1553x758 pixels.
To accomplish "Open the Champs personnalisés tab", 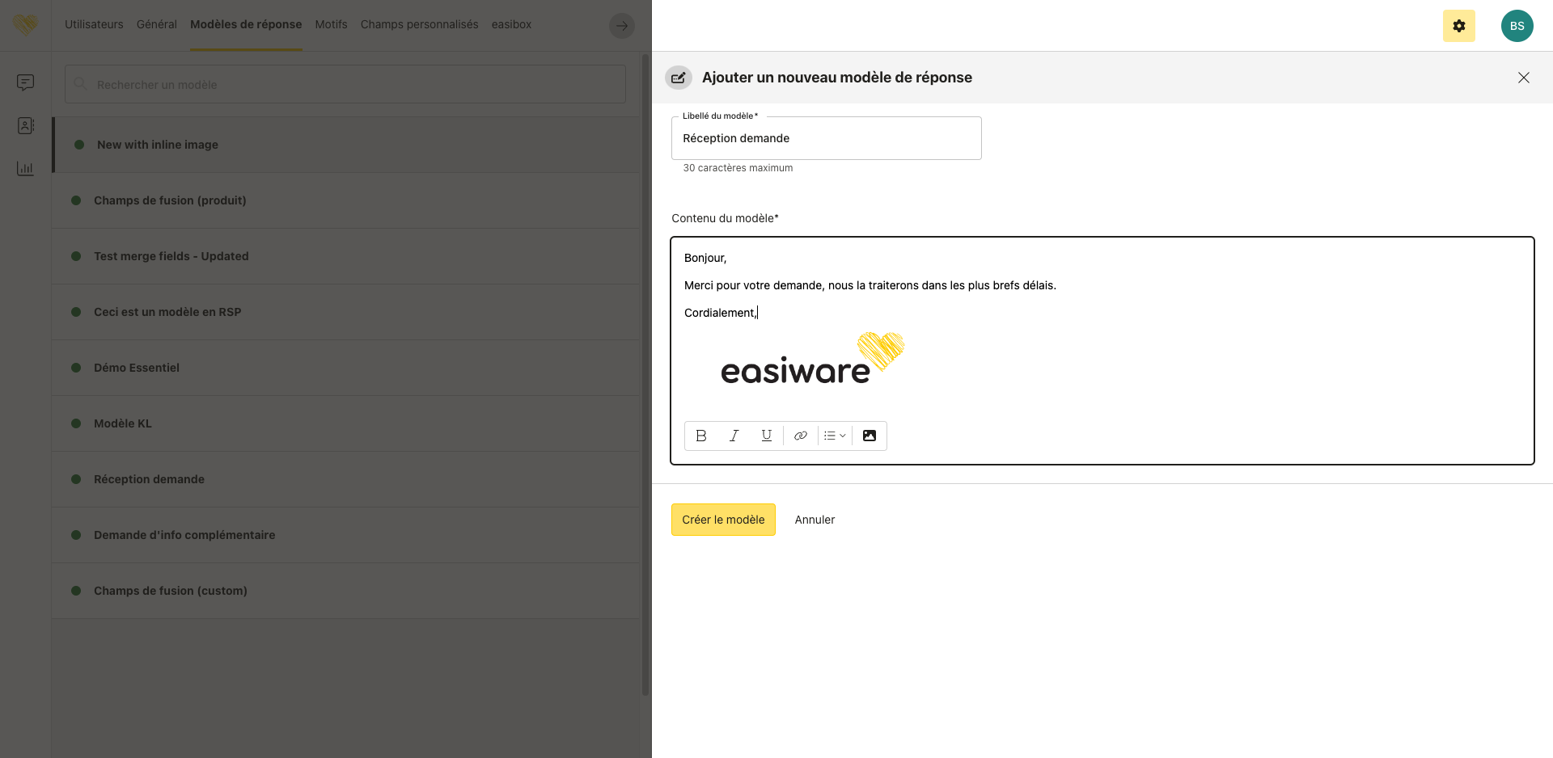I will (419, 24).
